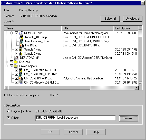
Task: Click the DEFLTDAD.rdf report definition icon
Action: point(16,58)
